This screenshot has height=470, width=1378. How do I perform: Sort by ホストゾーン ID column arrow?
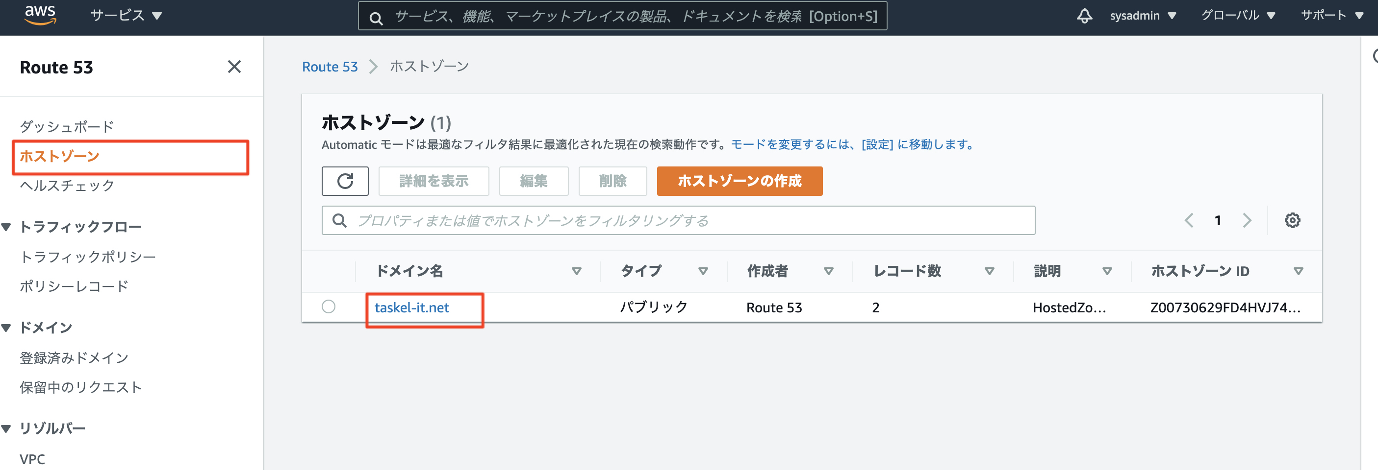coord(1298,271)
